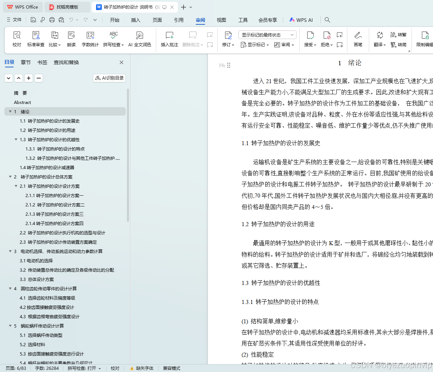This screenshot has width=433, height=372.
Task: Open a new tab with the plus button
Action: pos(184,7)
